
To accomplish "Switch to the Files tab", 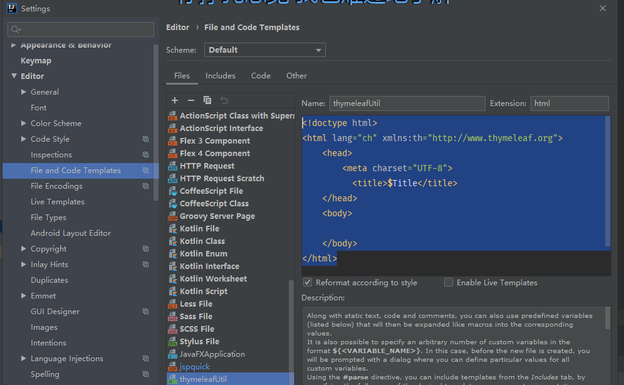I will pos(182,76).
